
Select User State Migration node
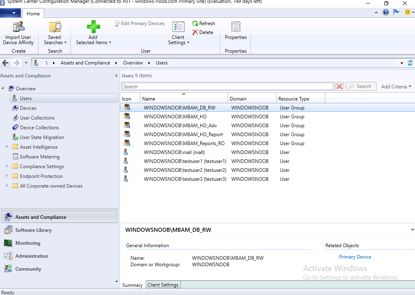click(42, 137)
